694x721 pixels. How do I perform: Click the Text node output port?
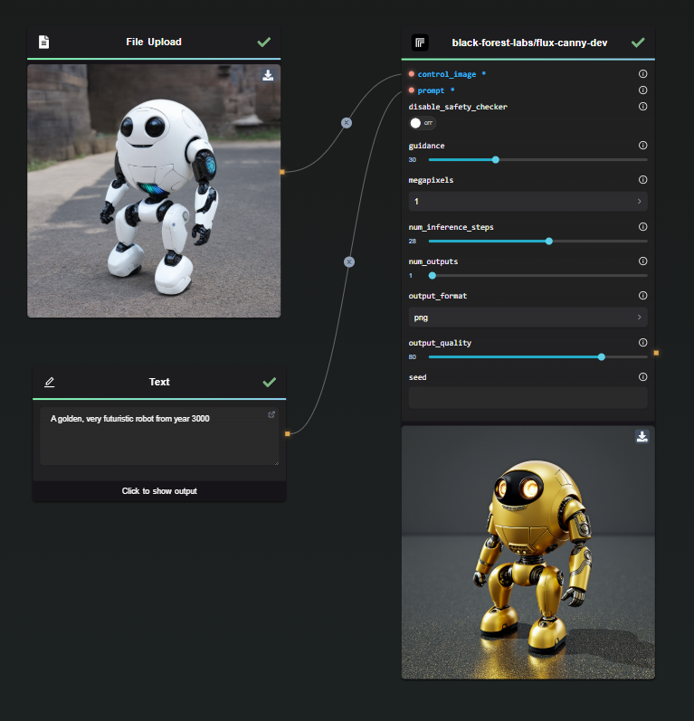pos(288,433)
